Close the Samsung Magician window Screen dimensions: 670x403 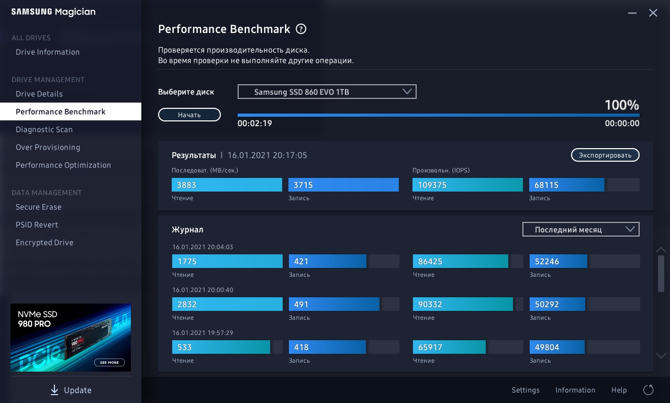point(653,13)
